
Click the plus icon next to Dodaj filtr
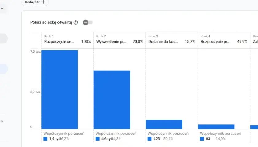point(43,2)
